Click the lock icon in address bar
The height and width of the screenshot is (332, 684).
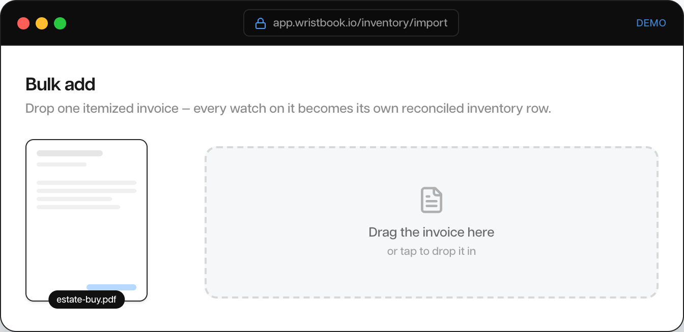coord(261,23)
